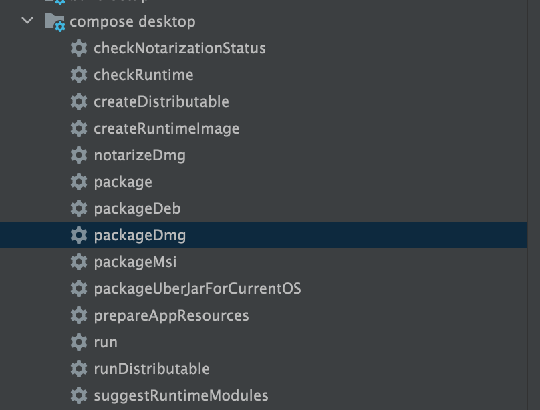540x410 pixels.
Task: Select the packageUberJarForCurrentOS task
Action: coord(197,288)
